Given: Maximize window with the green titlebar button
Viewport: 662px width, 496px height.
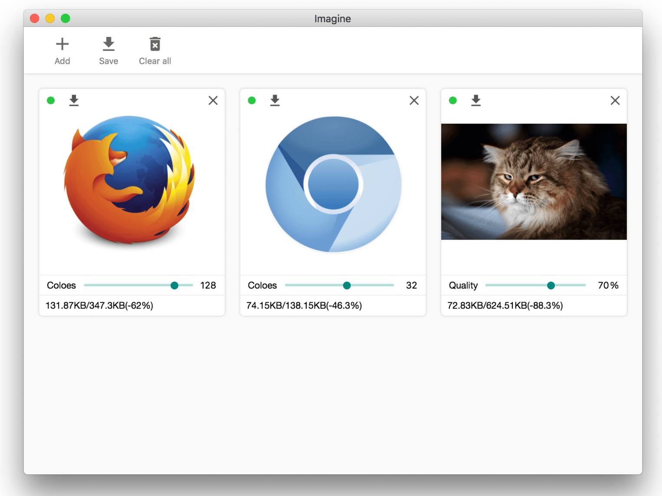Looking at the screenshot, I should (x=66, y=18).
